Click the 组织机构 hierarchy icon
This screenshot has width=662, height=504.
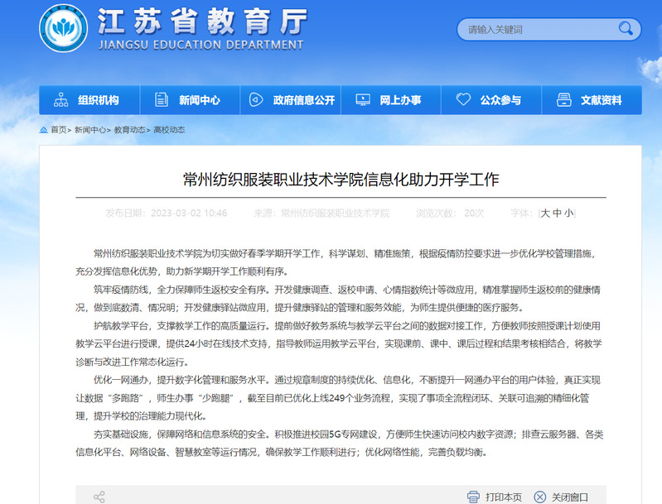pyautogui.click(x=61, y=100)
